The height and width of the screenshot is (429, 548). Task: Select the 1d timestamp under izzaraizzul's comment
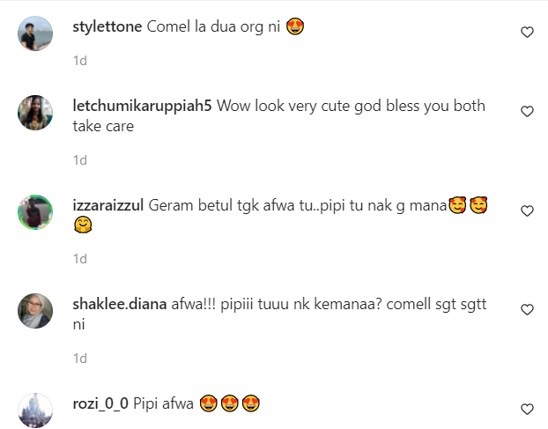[80, 259]
